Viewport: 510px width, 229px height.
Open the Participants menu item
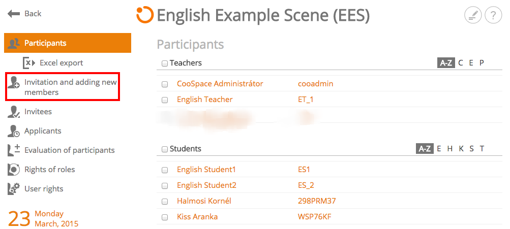coord(68,43)
